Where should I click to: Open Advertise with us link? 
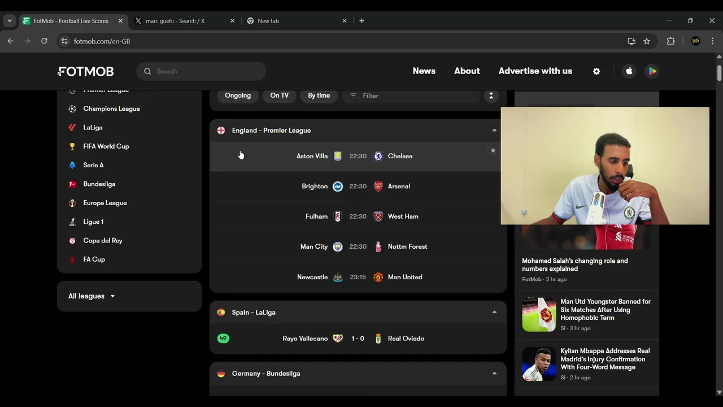(535, 71)
